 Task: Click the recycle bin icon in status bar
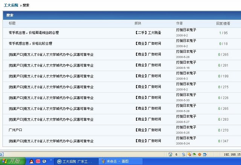tap(170, 154)
